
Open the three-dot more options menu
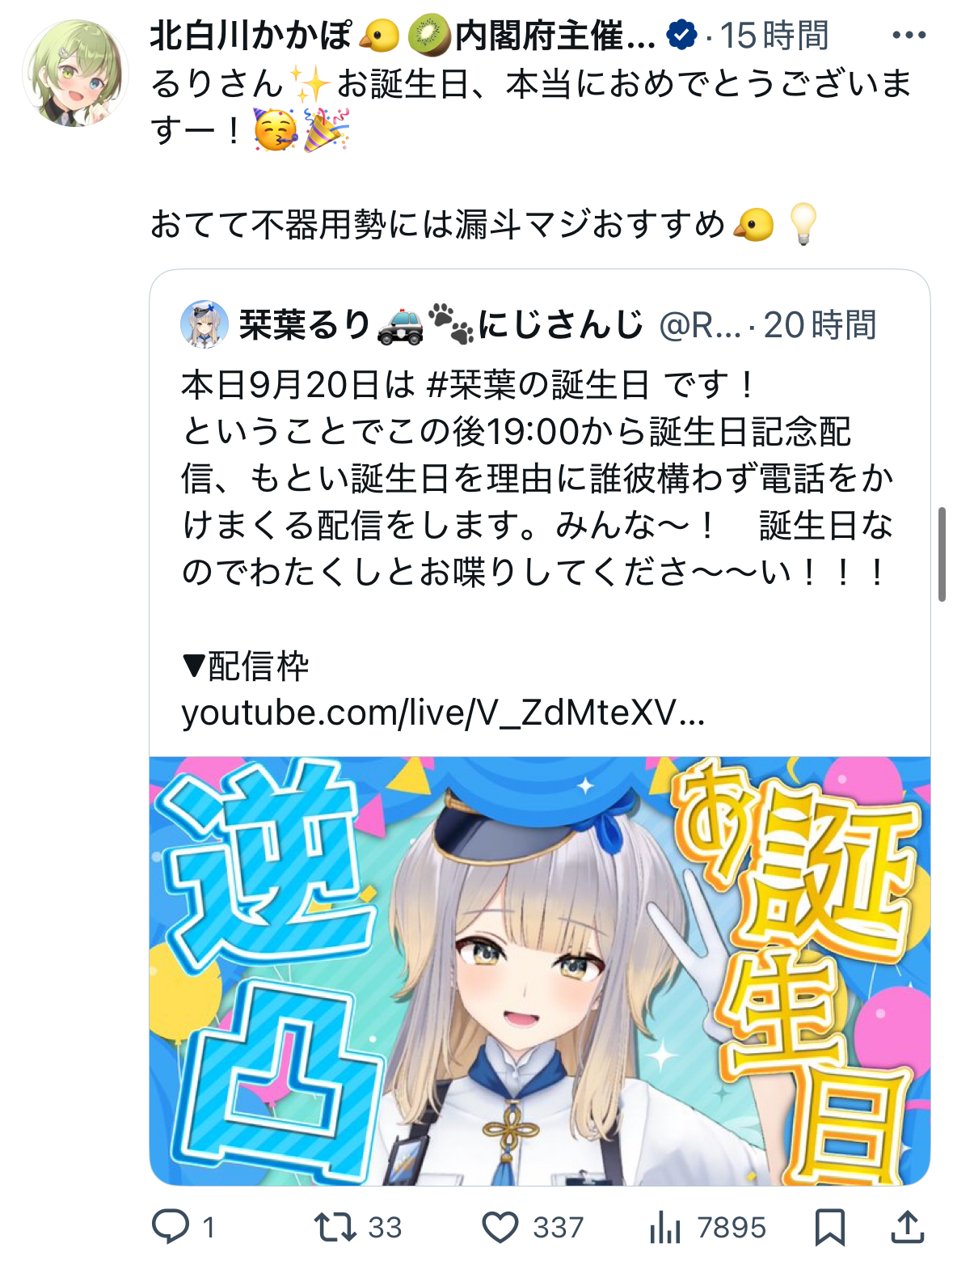pos(909,36)
